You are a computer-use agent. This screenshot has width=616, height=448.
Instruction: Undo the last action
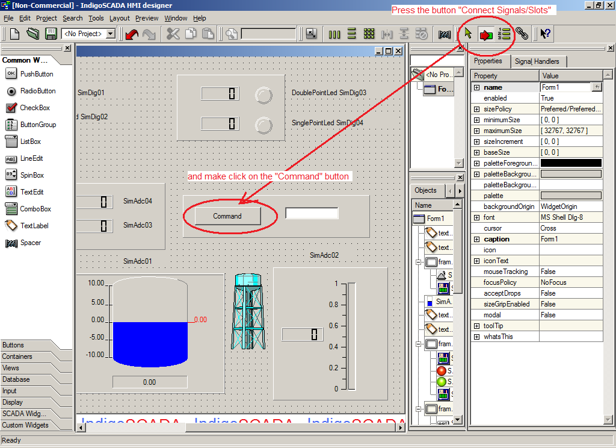click(132, 34)
